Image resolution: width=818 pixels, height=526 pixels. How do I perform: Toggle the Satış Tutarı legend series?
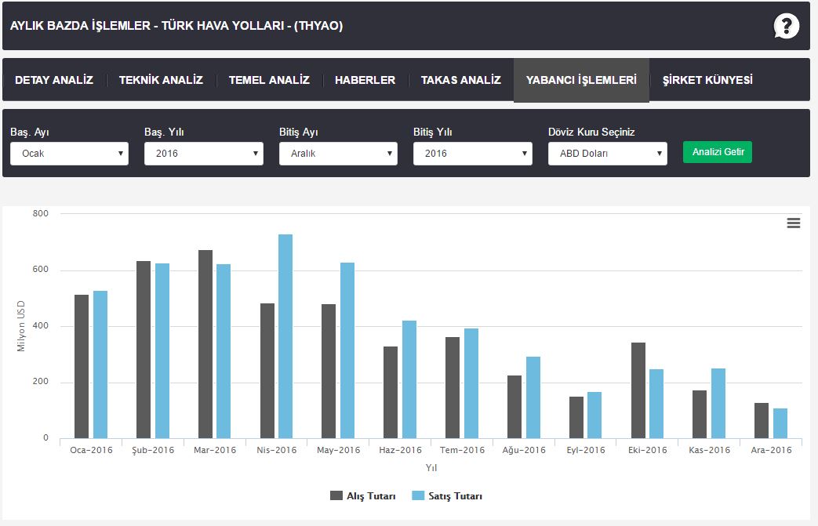(x=447, y=495)
